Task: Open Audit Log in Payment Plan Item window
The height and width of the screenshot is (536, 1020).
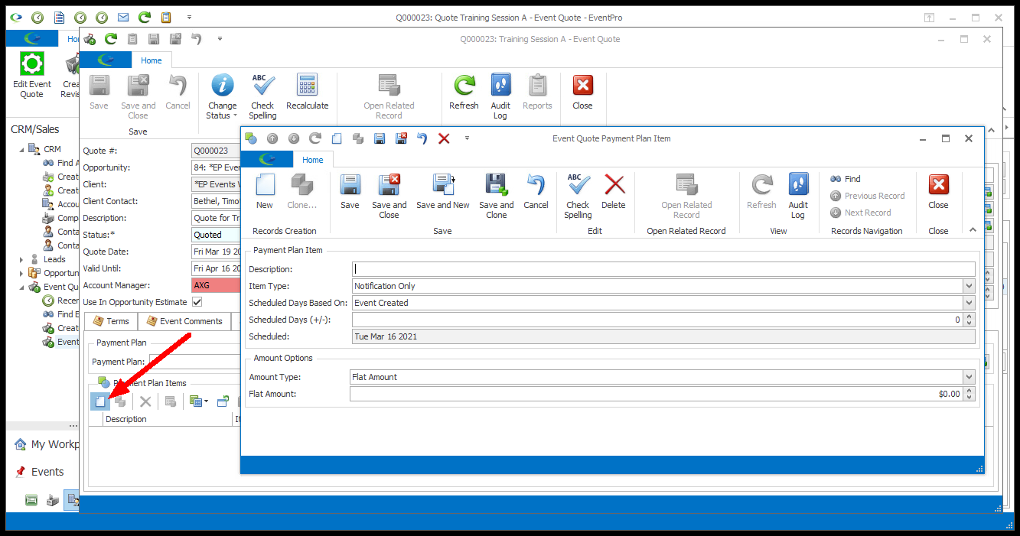Action: [798, 196]
